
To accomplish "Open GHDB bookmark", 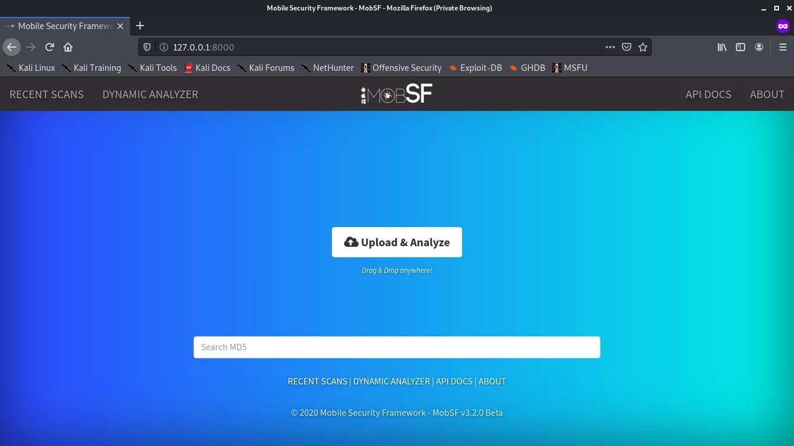I will pyautogui.click(x=527, y=68).
